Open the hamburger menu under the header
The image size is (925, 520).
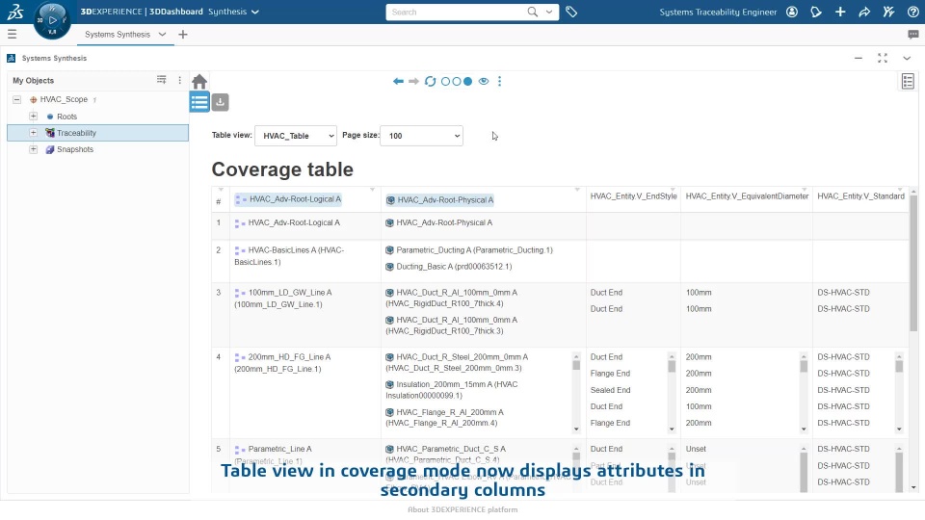(12, 35)
